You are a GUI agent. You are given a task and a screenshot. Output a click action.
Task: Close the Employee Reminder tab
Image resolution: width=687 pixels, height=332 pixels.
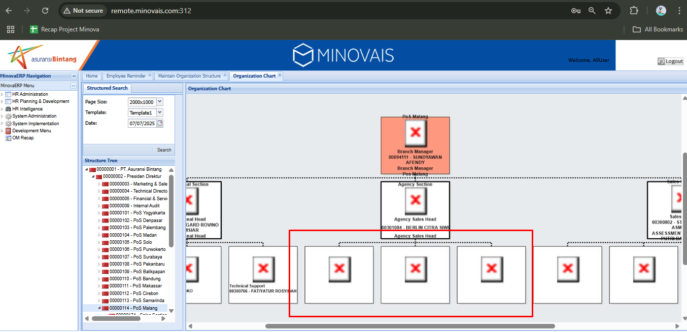(x=150, y=76)
